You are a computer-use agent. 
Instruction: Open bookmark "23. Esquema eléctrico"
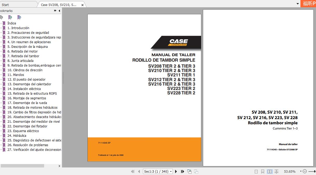[x=23, y=131]
